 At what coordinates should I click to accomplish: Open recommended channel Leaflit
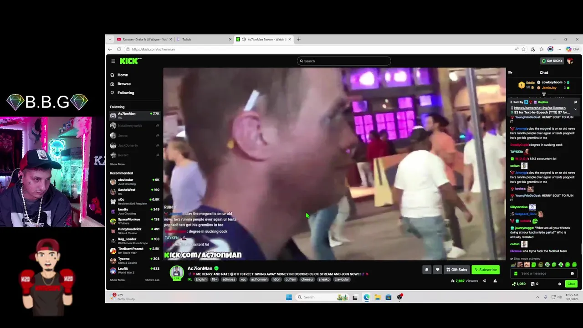coord(135,270)
